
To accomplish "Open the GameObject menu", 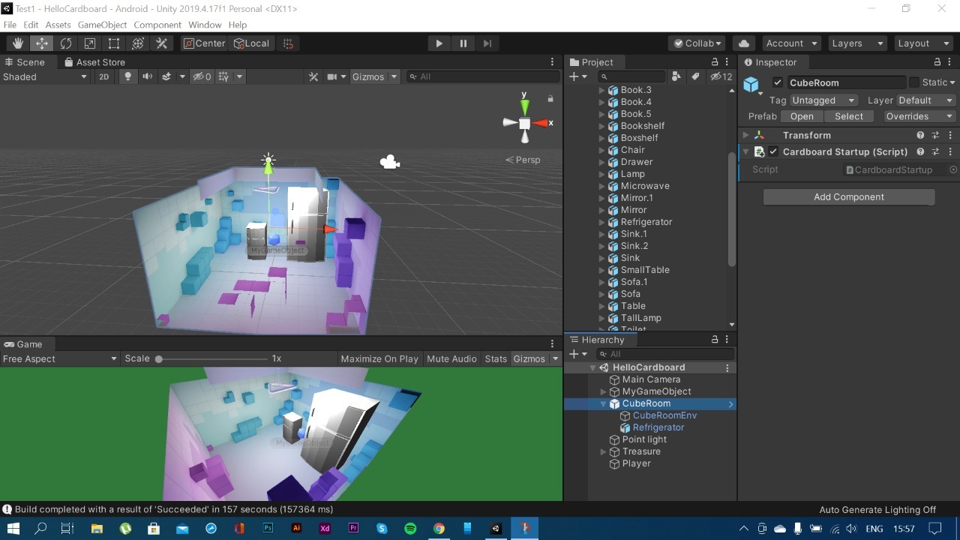I will [101, 24].
